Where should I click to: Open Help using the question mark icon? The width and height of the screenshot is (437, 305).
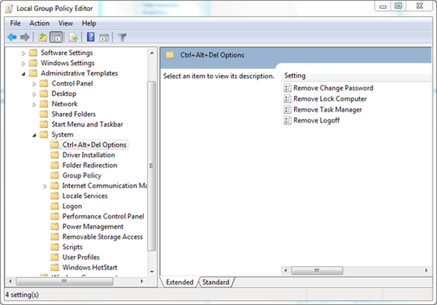[x=90, y=38]
